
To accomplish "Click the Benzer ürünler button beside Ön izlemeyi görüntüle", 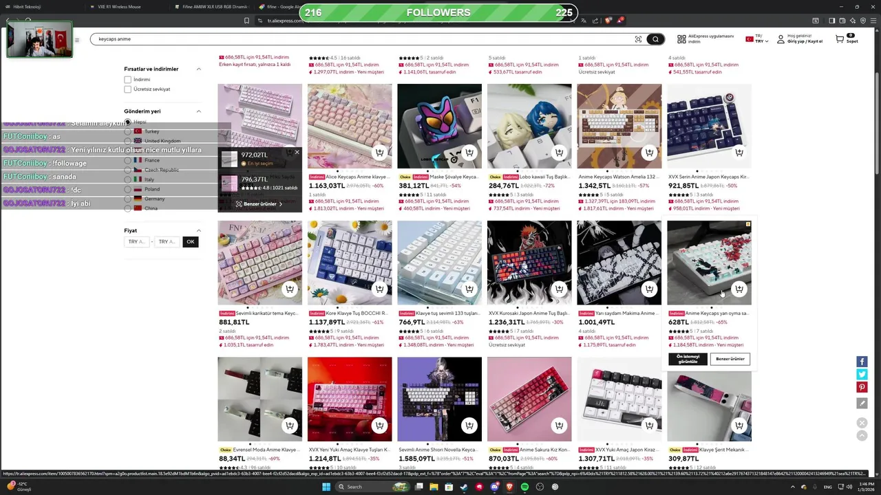I will (x=730, y=359).
